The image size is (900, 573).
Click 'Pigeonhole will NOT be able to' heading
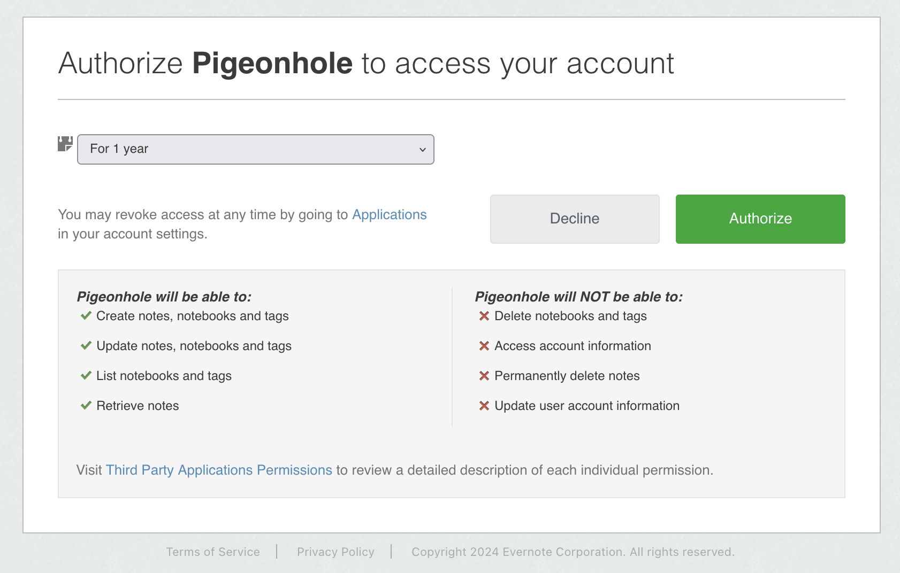pyautogui.click(x=579, y=297)
